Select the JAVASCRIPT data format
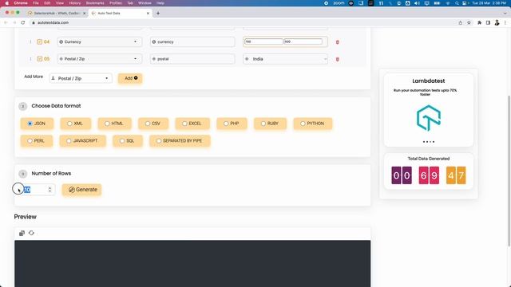This screenshot has height=287, width=511. 82,140
